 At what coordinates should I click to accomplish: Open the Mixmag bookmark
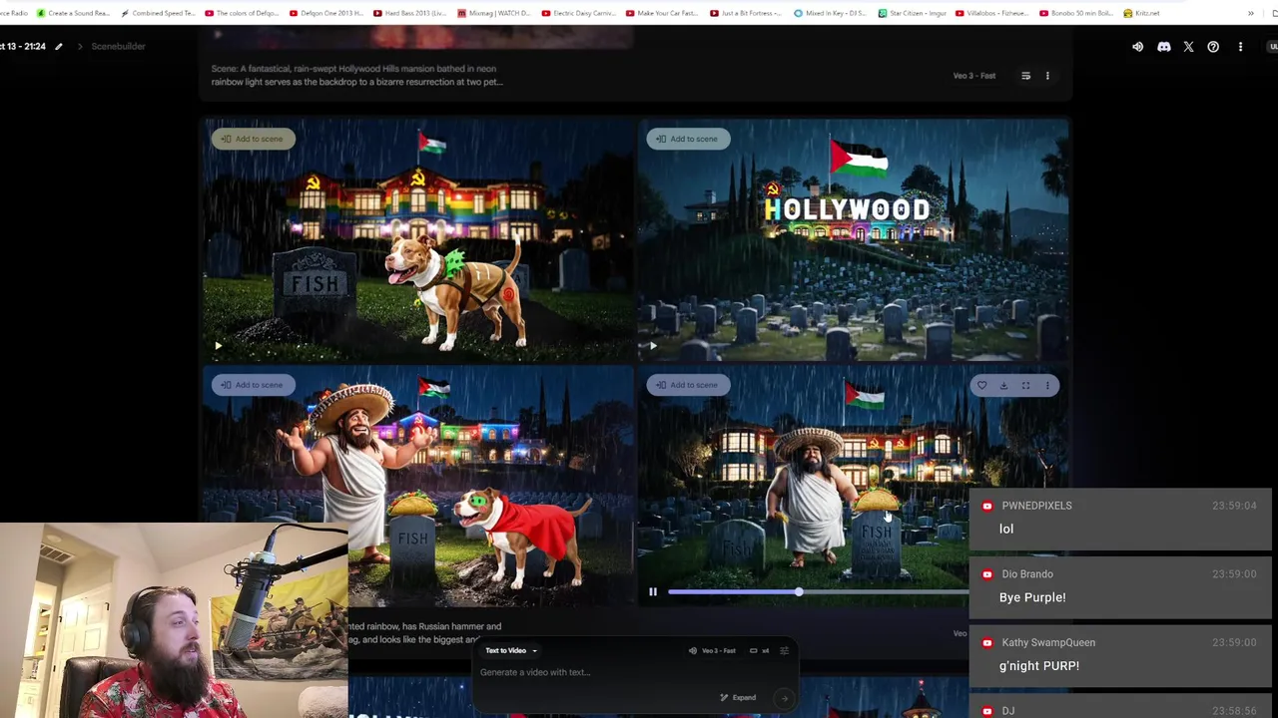495,13
